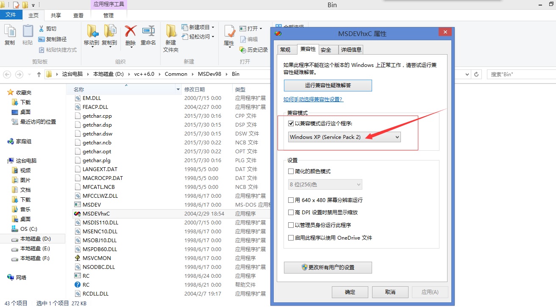Open manual compatibility settings help link
The height and width of the screenshot is (307, 556).
pyautogui.click(x=313, y=100)
